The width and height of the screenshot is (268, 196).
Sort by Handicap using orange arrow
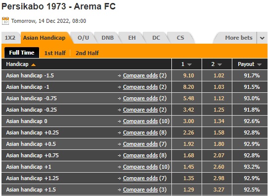(34, 65)
